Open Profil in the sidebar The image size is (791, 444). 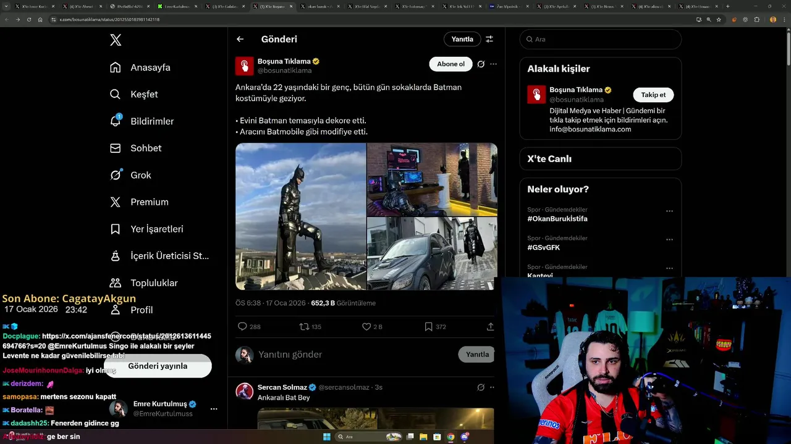[132, 310]
